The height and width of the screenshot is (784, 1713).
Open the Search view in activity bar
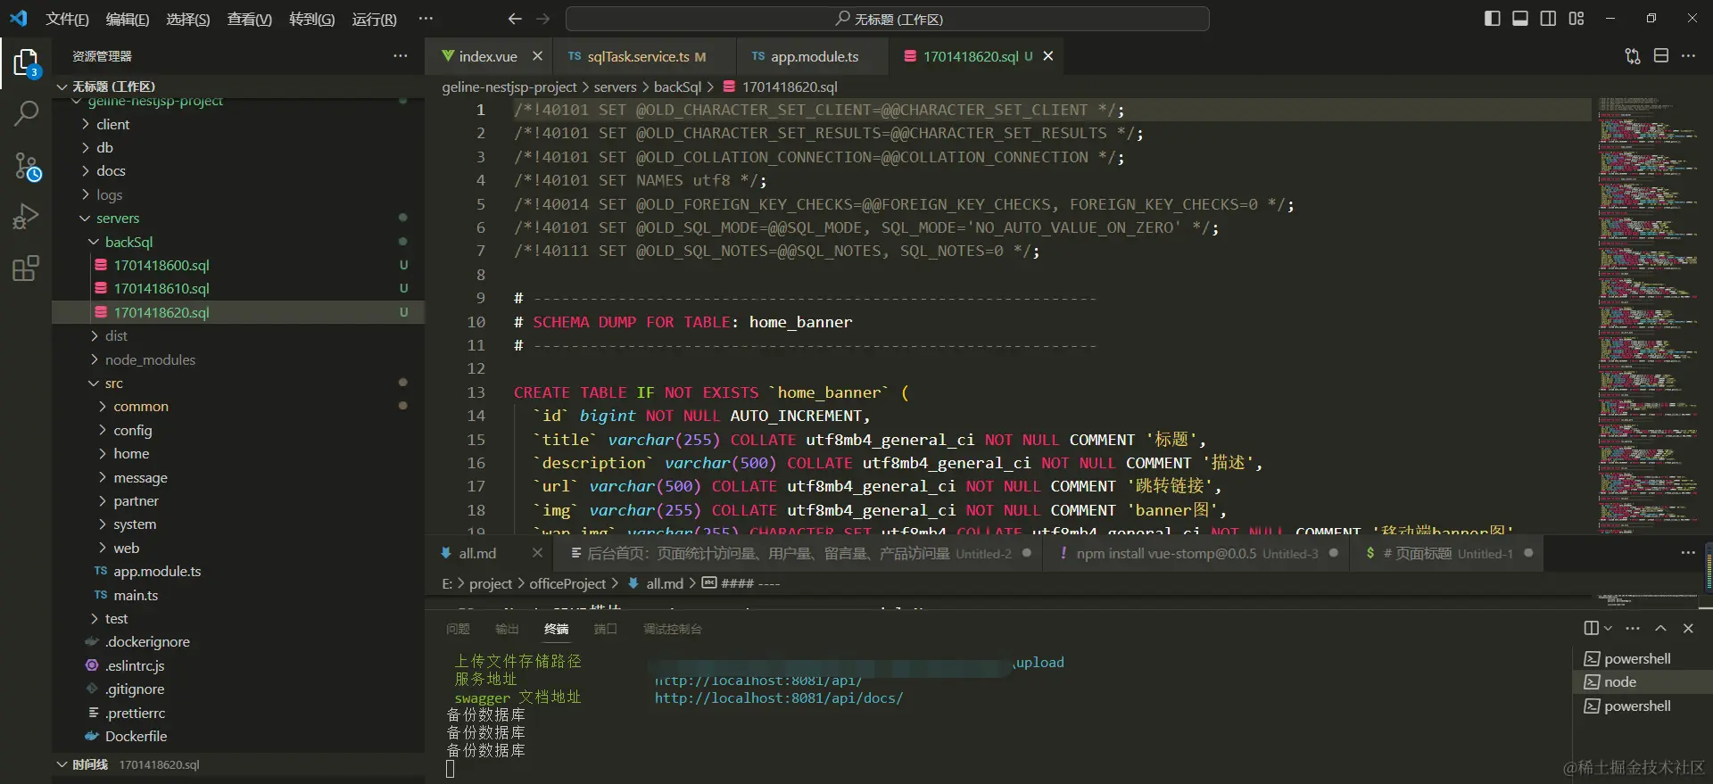[x=26, y=113]
